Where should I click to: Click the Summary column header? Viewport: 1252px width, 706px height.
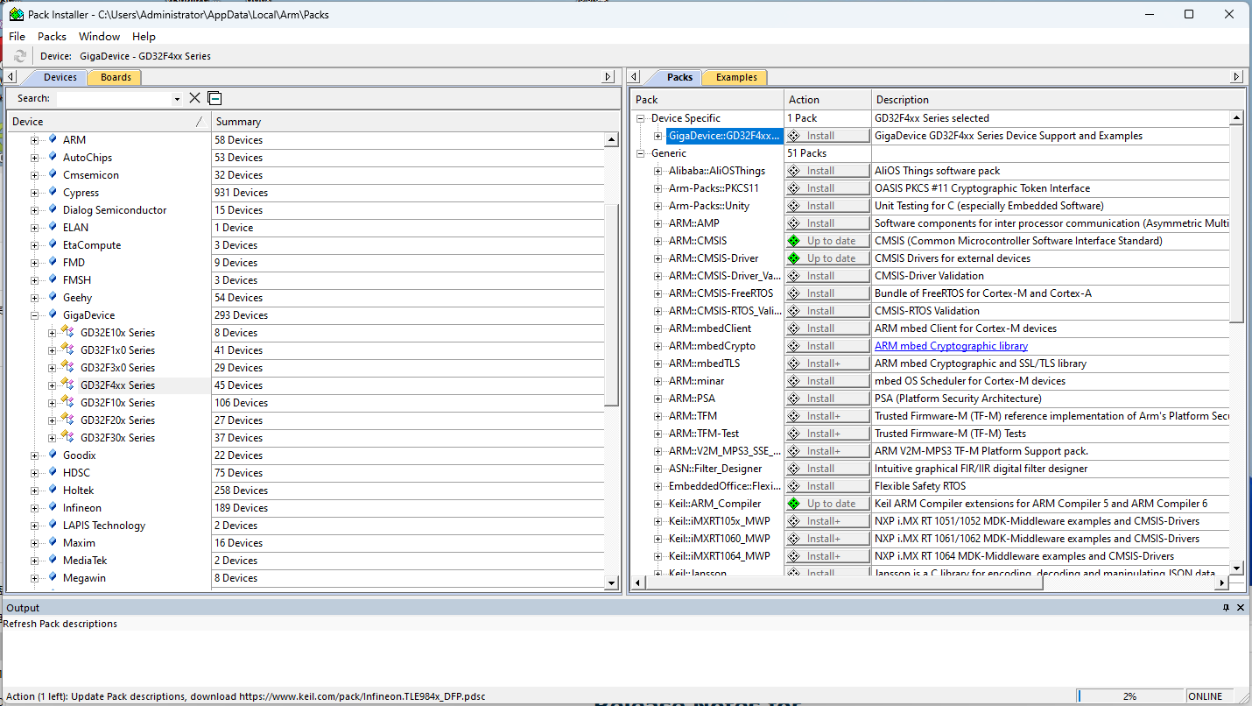(415, 122)
